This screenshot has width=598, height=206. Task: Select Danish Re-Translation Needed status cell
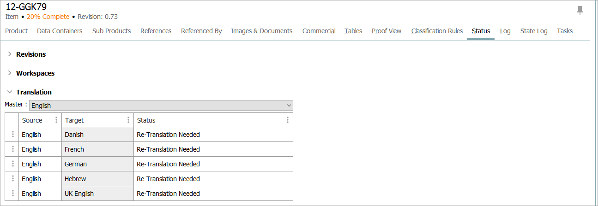pyautogui.click(x=212, y=135)
